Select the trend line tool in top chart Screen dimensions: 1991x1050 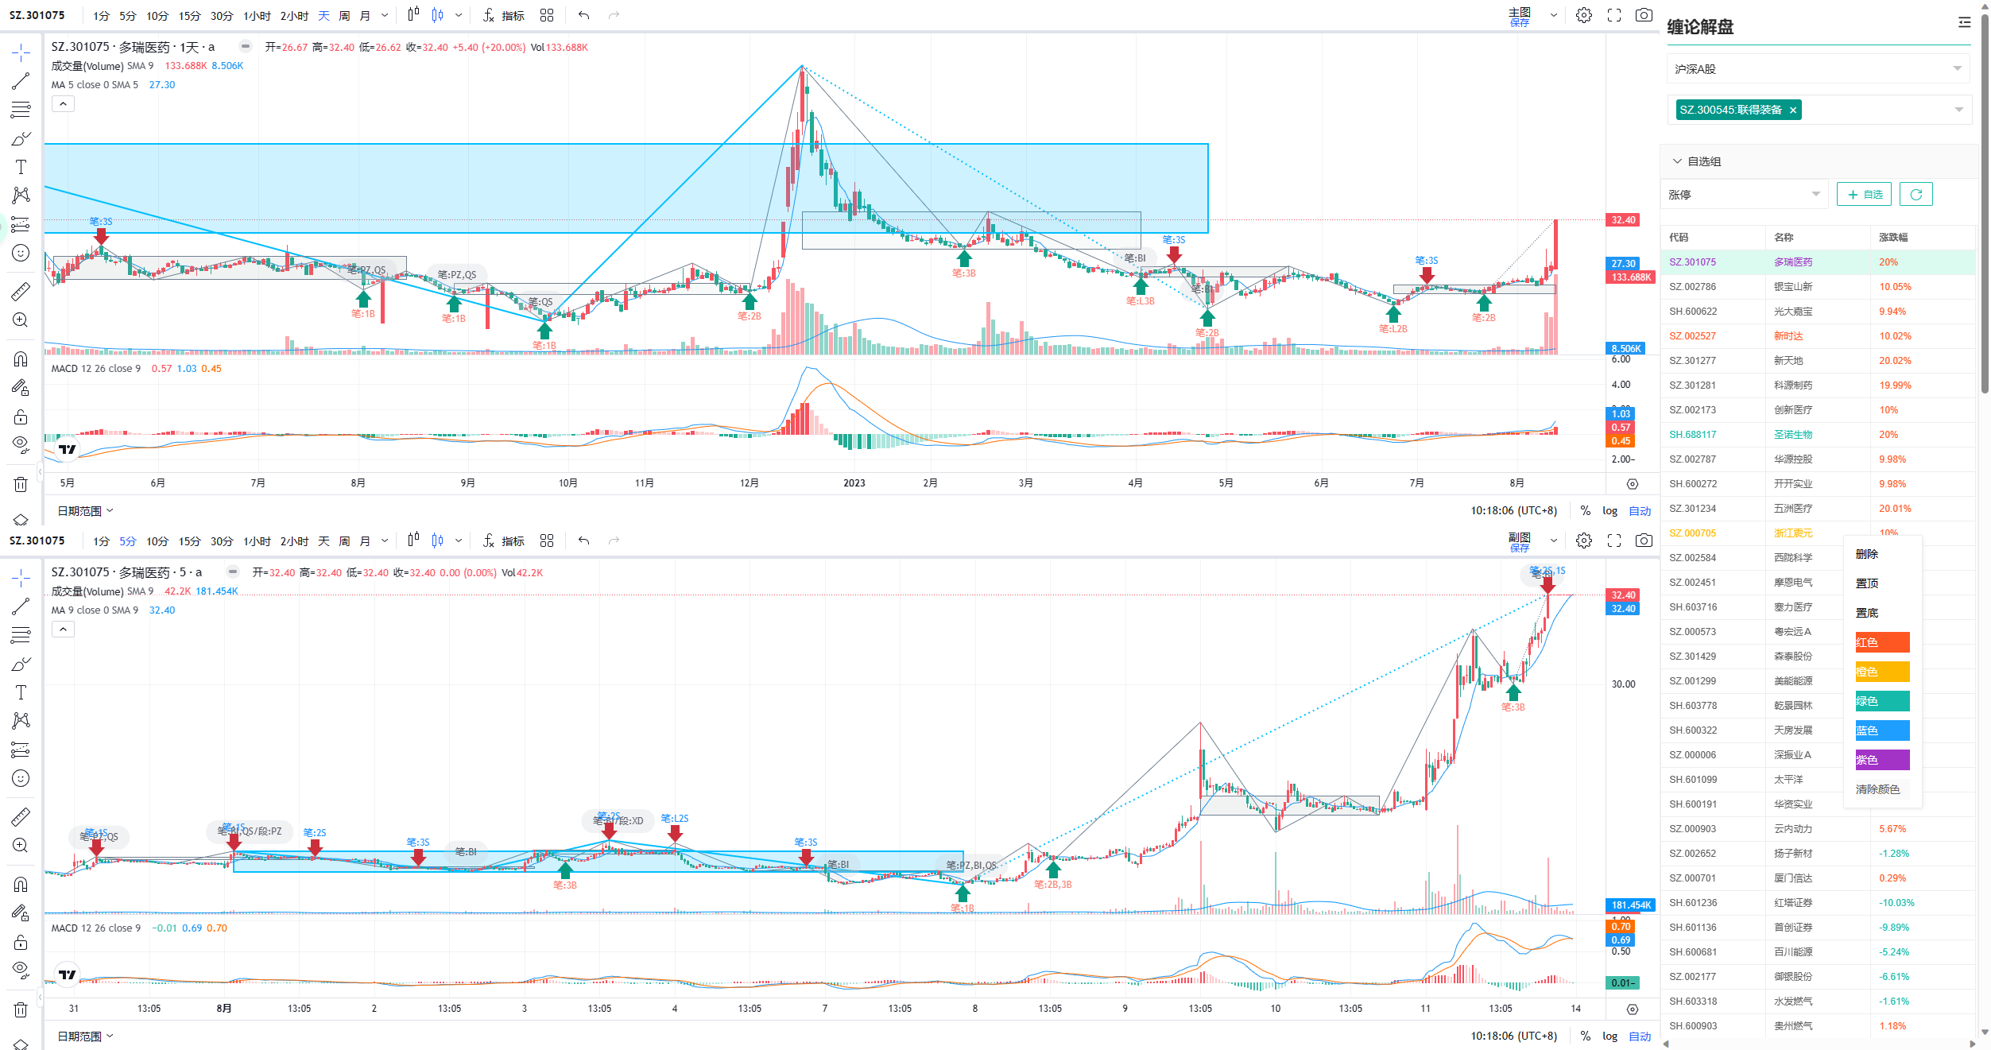coord(21,82)
